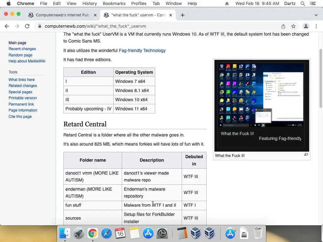Share this page using the share icon

pyautogui.click(x=283, y=26)
